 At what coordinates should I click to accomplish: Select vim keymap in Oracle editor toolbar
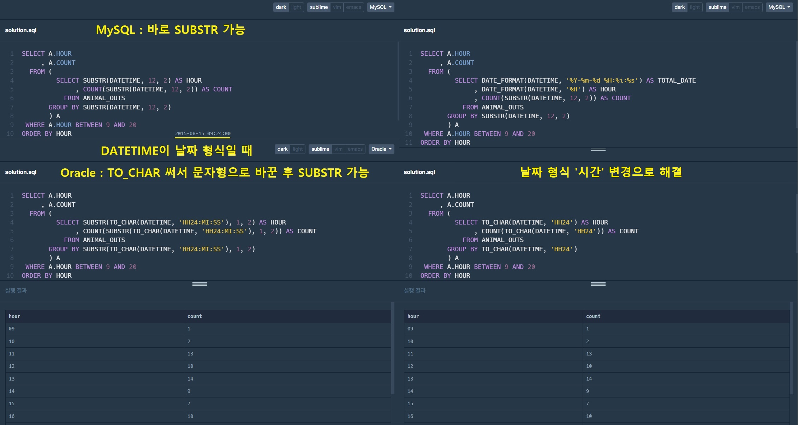pyautogui.click(x=338, y=149)
